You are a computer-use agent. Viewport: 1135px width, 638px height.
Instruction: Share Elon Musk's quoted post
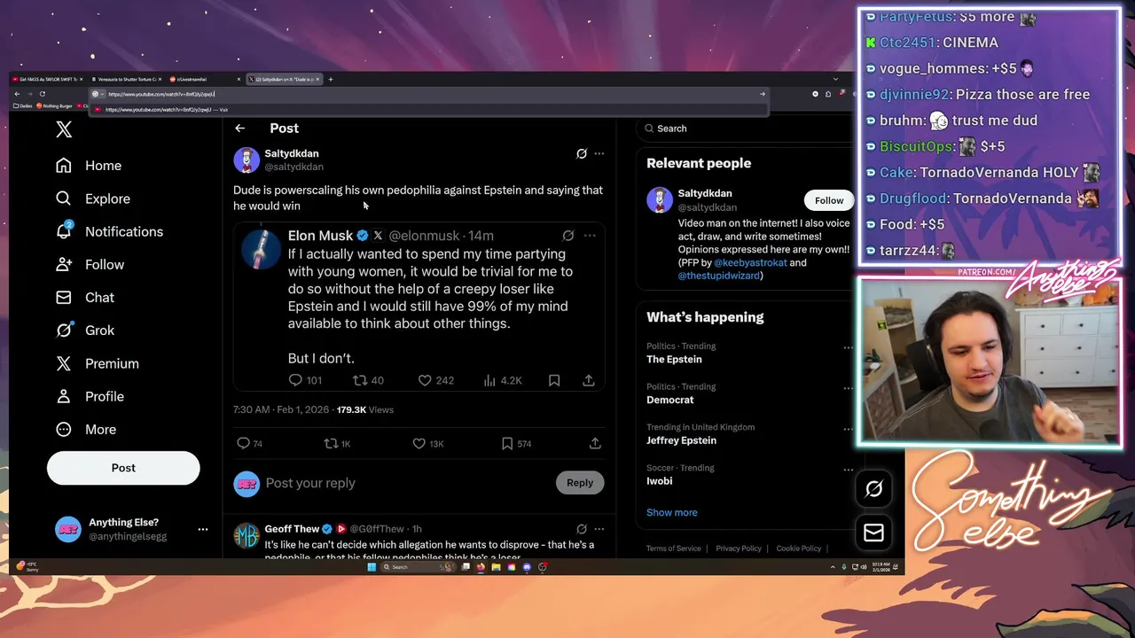pyautogui.click(x=589, y=380)
